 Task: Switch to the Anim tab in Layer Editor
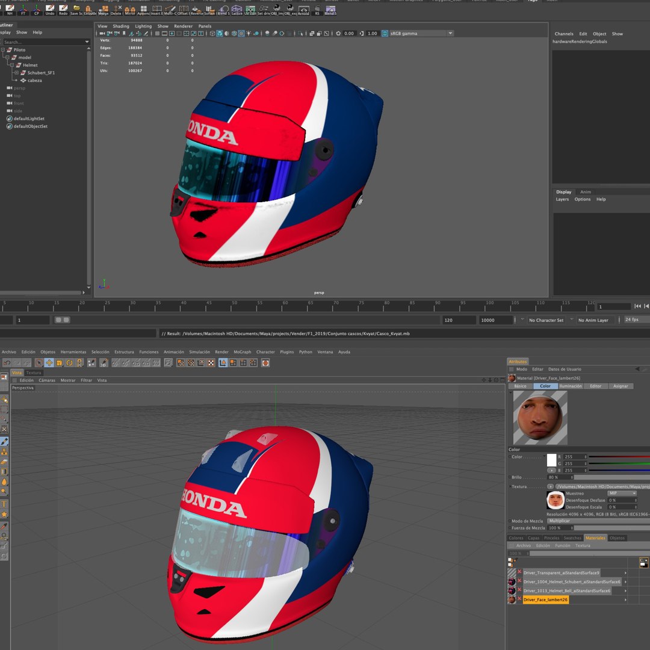[586, 192]
